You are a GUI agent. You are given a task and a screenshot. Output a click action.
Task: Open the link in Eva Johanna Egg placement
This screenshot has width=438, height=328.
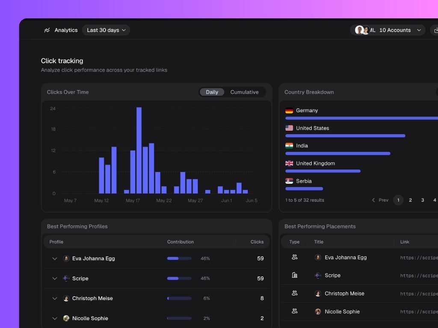click(419, 258)
